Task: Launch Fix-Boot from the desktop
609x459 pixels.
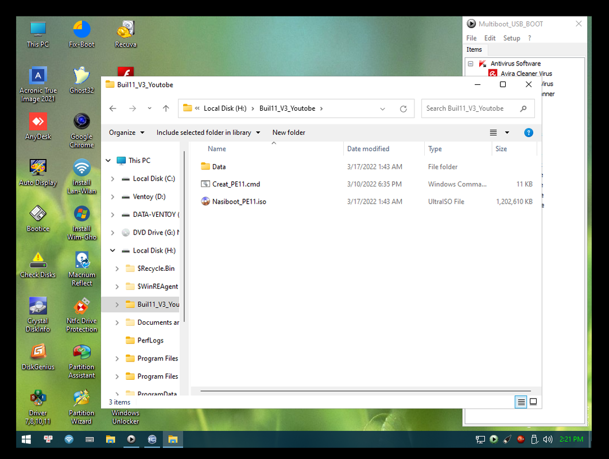Action: click(82, 35)
